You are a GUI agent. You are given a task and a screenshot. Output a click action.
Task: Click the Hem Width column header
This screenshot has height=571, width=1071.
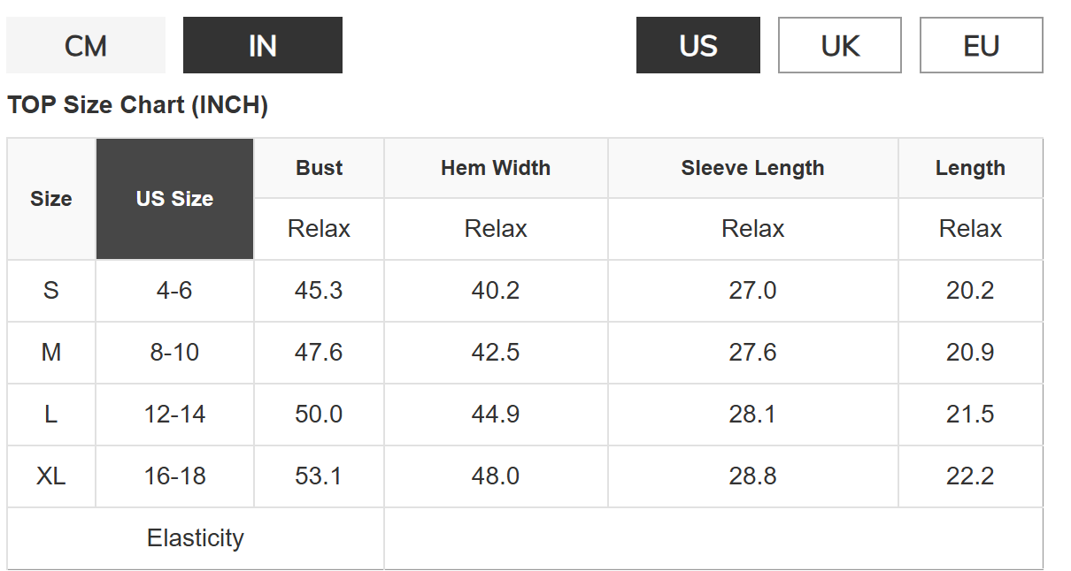coord(496,168)
